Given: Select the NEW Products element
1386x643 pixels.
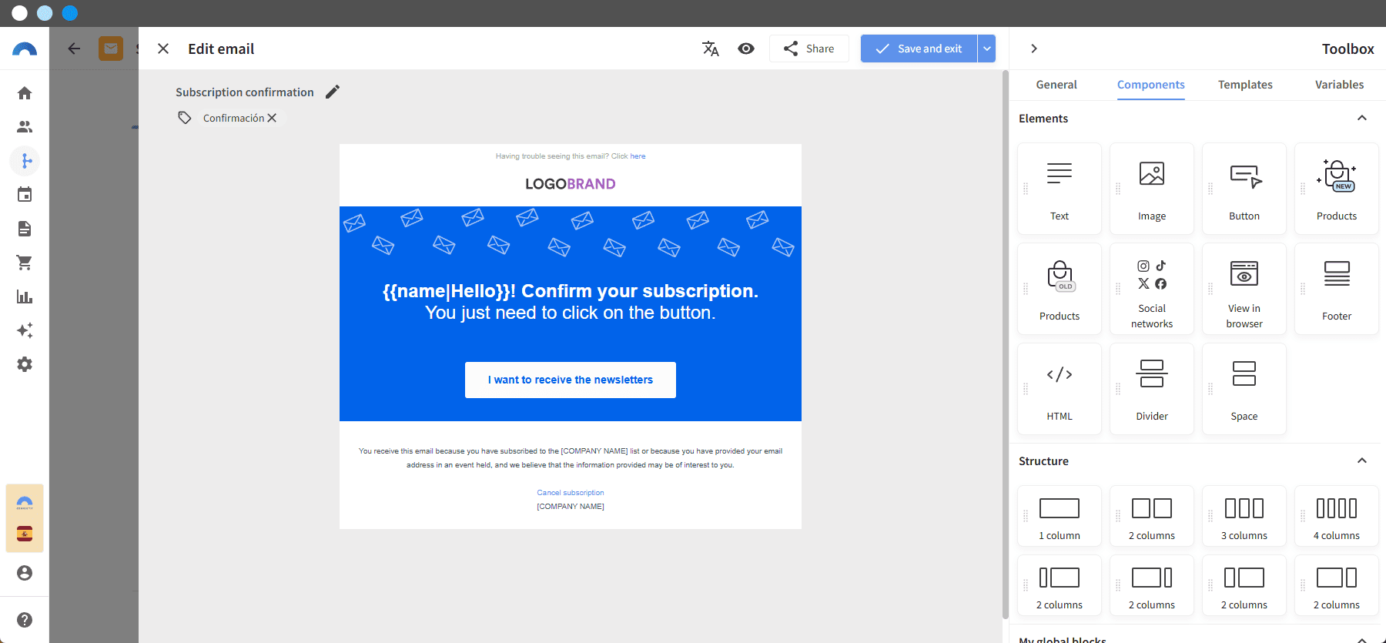Looking at the screenshot, I should click(x=1337, y=189).
